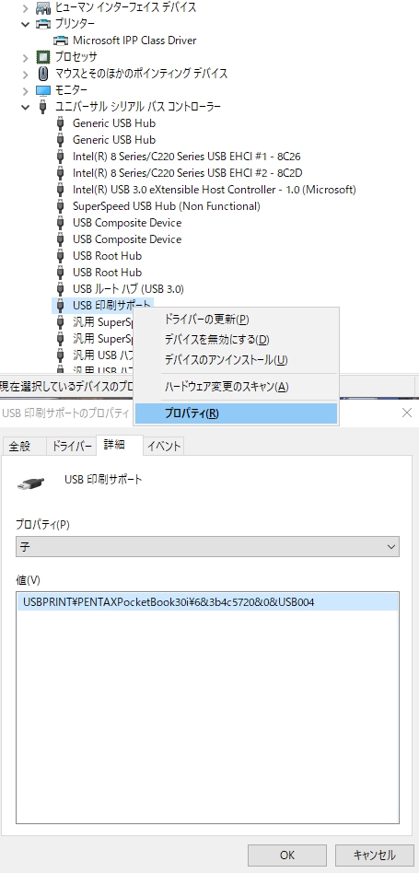The image size is (419, 873).
Task: Collapse the printer (プリンター) category
Action: pyautogui.click(x=26, y=24)
